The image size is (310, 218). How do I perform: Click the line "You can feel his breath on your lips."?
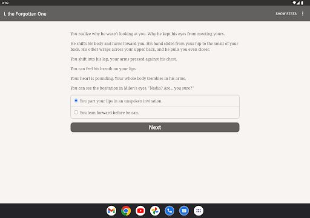pyautogui.click(x=104, y=69)
